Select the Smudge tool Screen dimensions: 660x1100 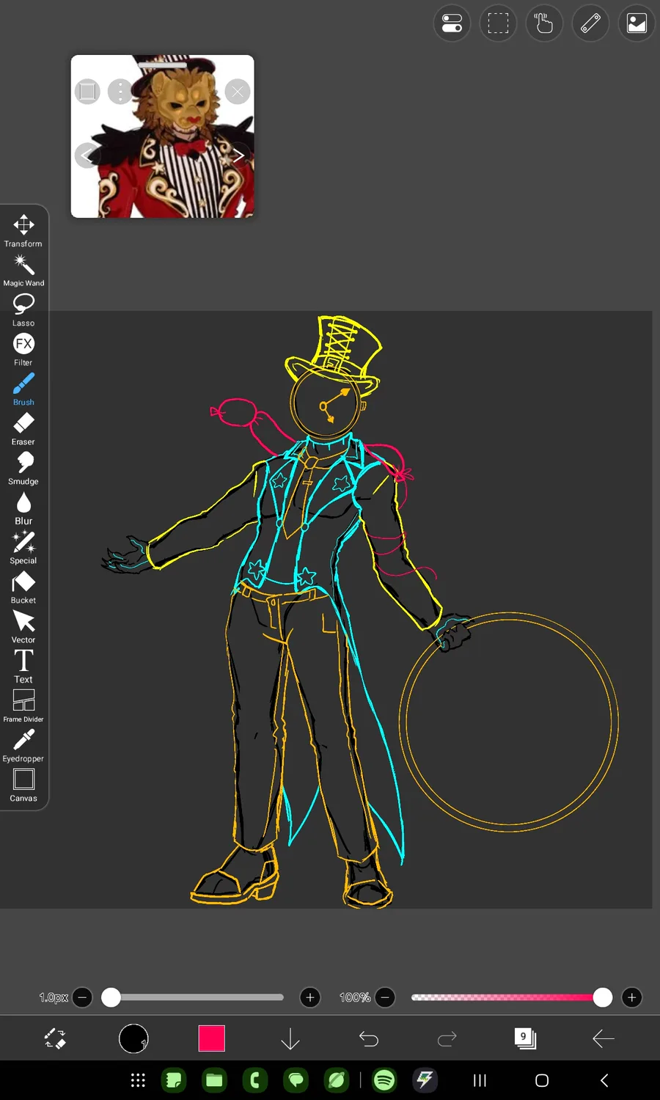click(23, 468)
